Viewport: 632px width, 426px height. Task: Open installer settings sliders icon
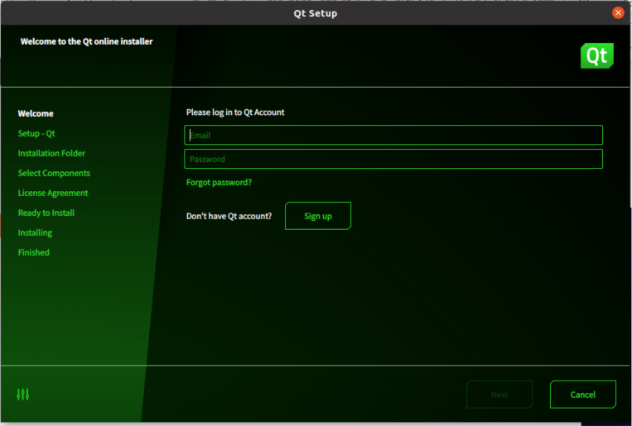coord(23,395)
